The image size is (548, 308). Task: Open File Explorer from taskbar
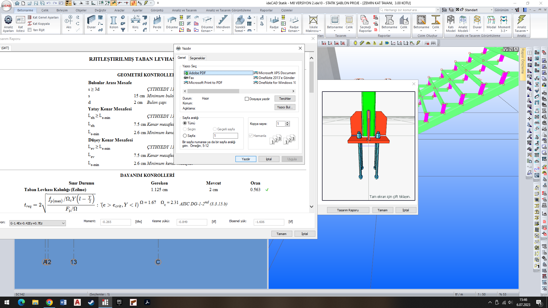coord(35,302)
